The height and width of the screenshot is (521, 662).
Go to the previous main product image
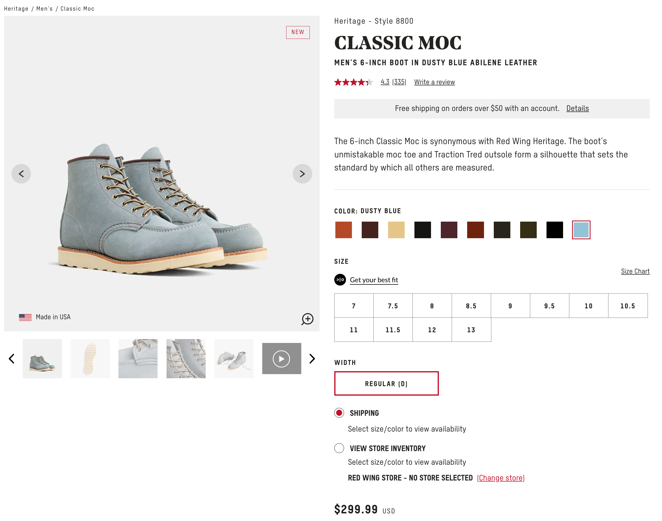pyautogui.click(x=21, y=174)
